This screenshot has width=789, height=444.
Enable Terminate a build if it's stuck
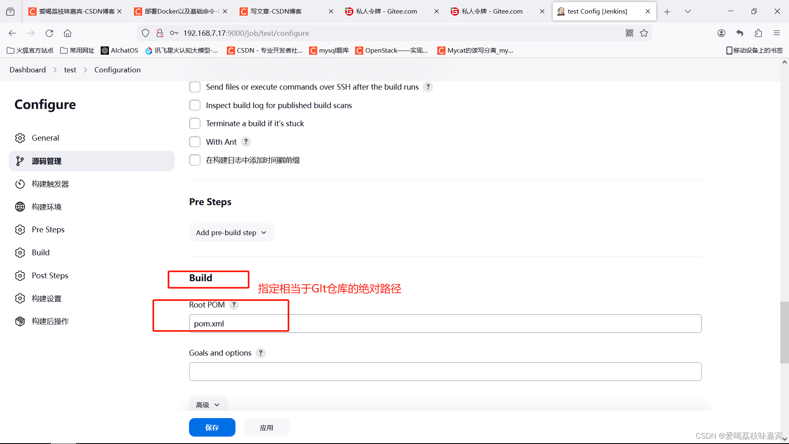pyautogui.click(x=194, y=124)
